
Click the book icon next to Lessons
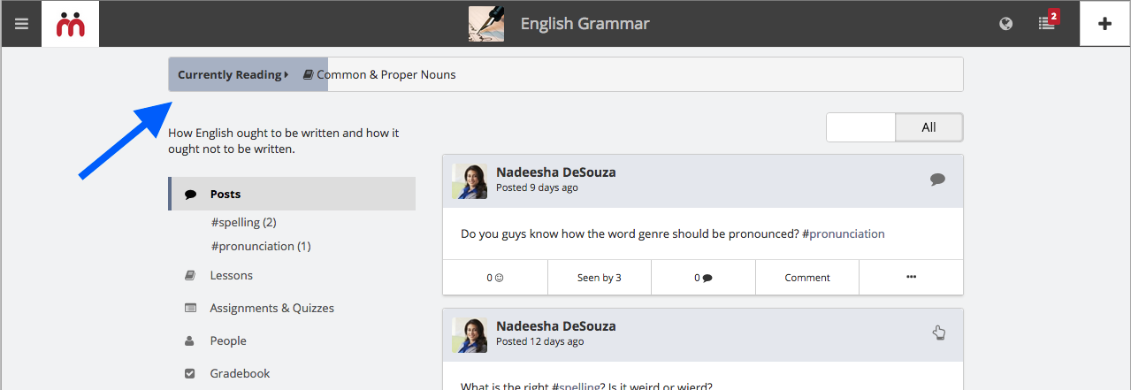pyautogui.click(x=190, y=276)
